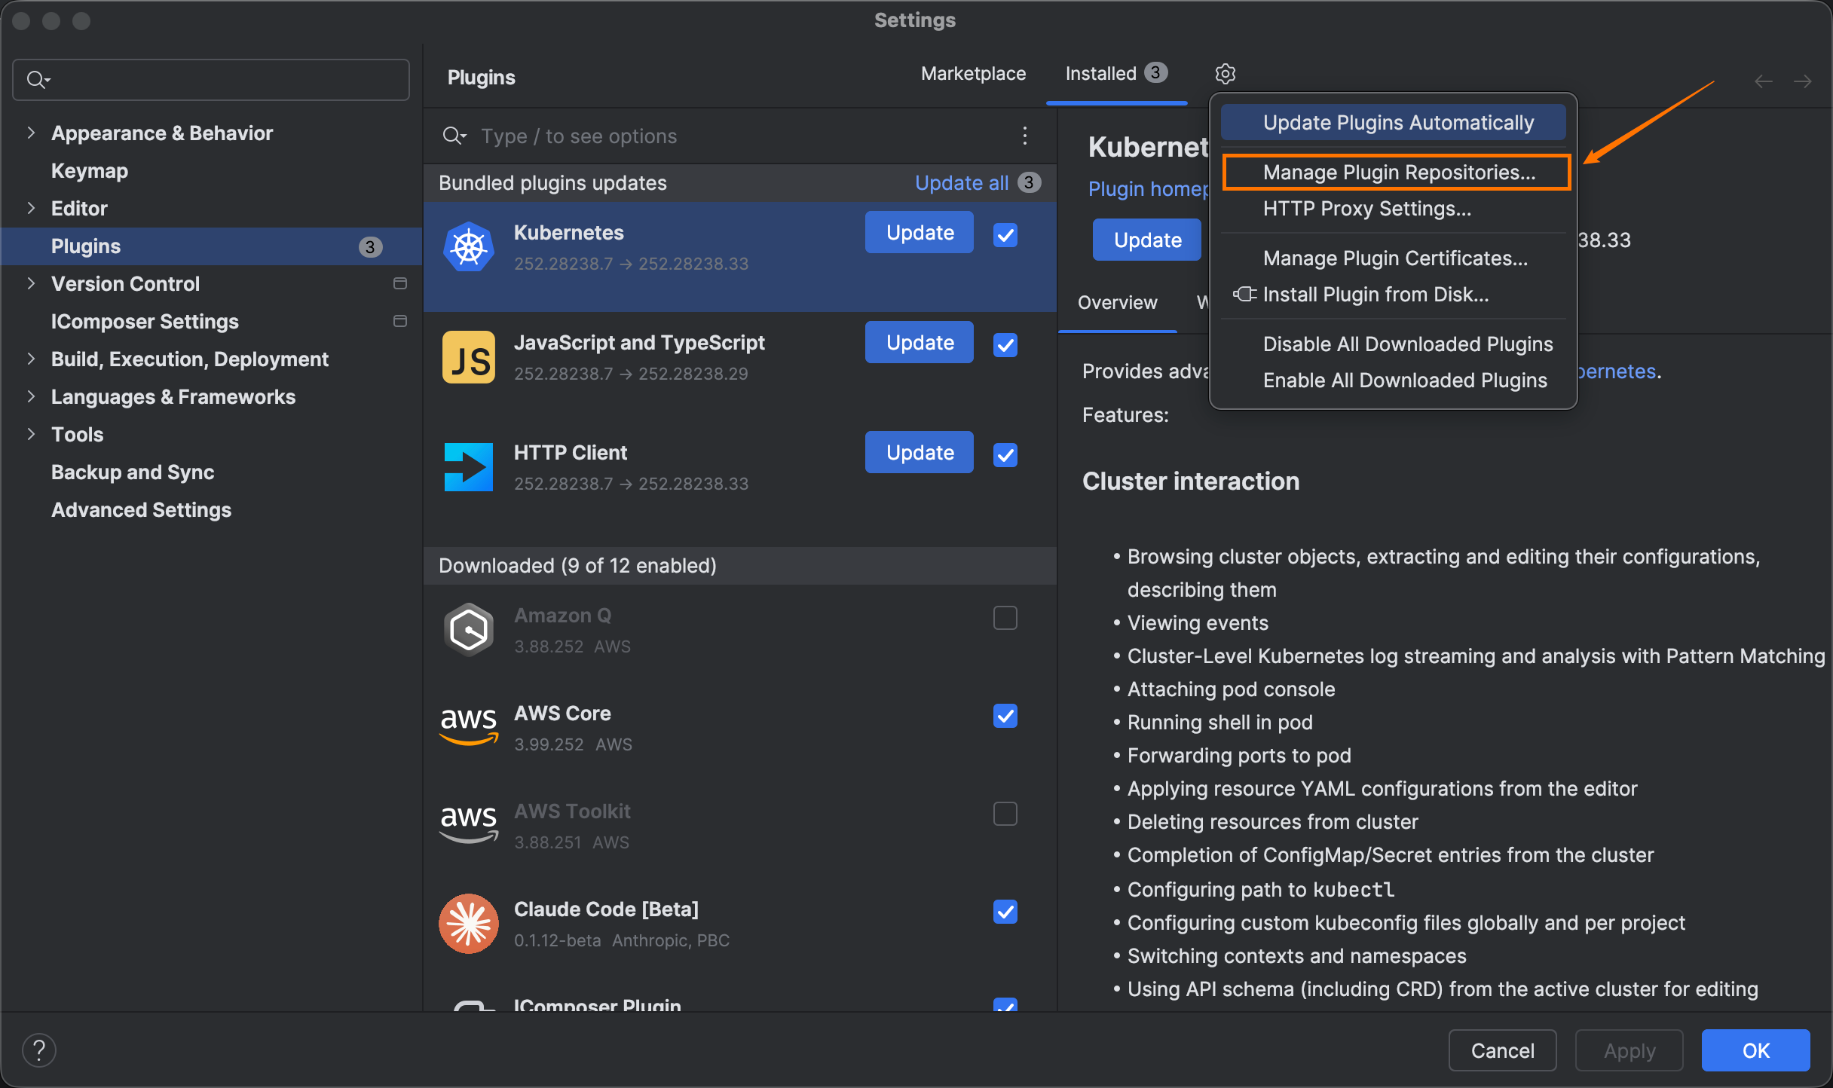Expand the Version Control tree node
Screen dimensions: 1833x1088
coord(31,283)
